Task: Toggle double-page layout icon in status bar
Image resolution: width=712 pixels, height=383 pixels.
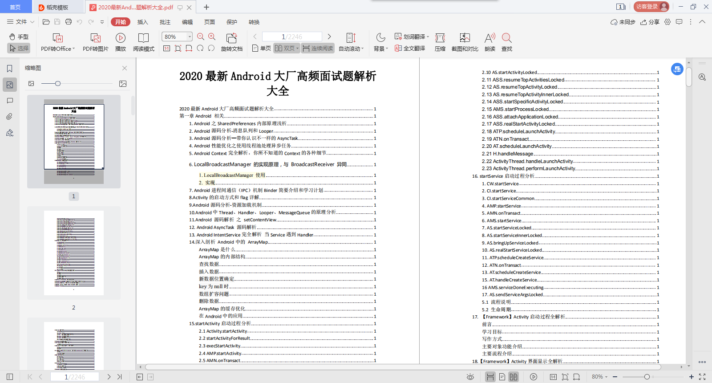Action: 514,377
